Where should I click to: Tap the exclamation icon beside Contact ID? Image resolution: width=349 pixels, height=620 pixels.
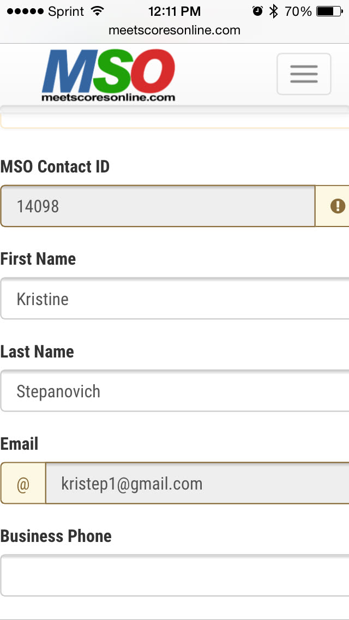coord(338,206)
